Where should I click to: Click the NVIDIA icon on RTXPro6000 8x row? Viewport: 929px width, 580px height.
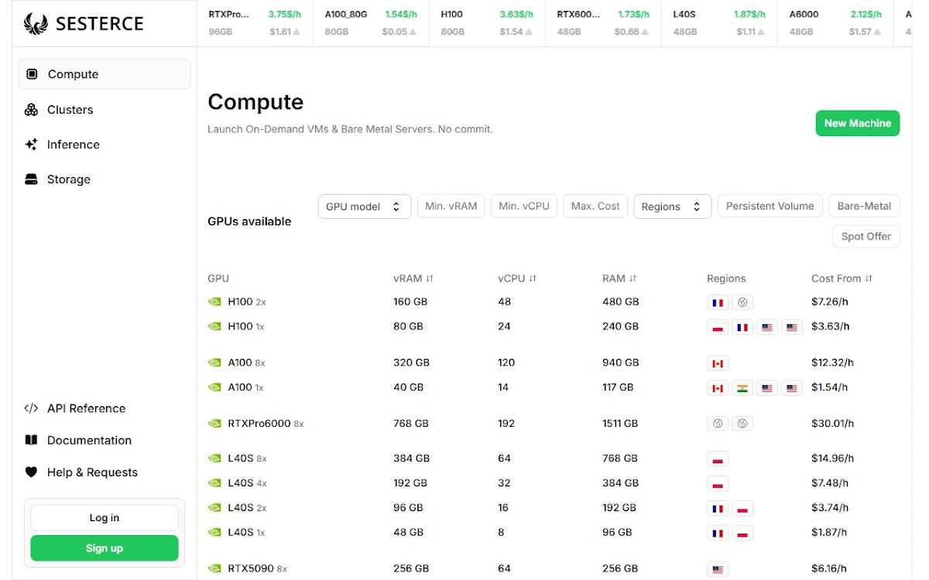[214, 424]
